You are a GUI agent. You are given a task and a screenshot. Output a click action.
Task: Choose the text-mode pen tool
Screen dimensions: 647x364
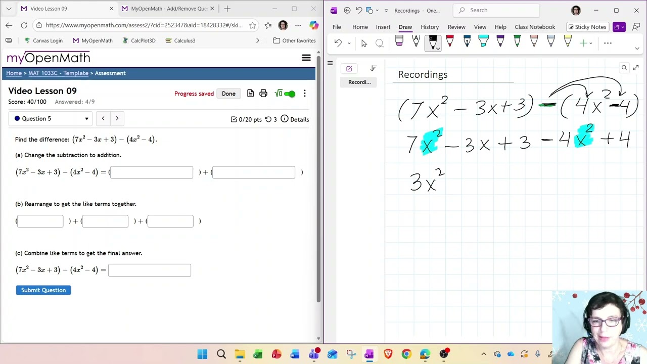click(x=416, y=42)
